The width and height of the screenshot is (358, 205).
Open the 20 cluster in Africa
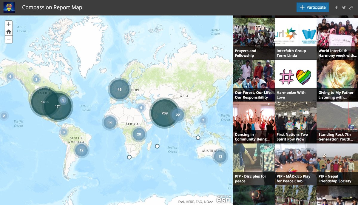coord(139,134)
